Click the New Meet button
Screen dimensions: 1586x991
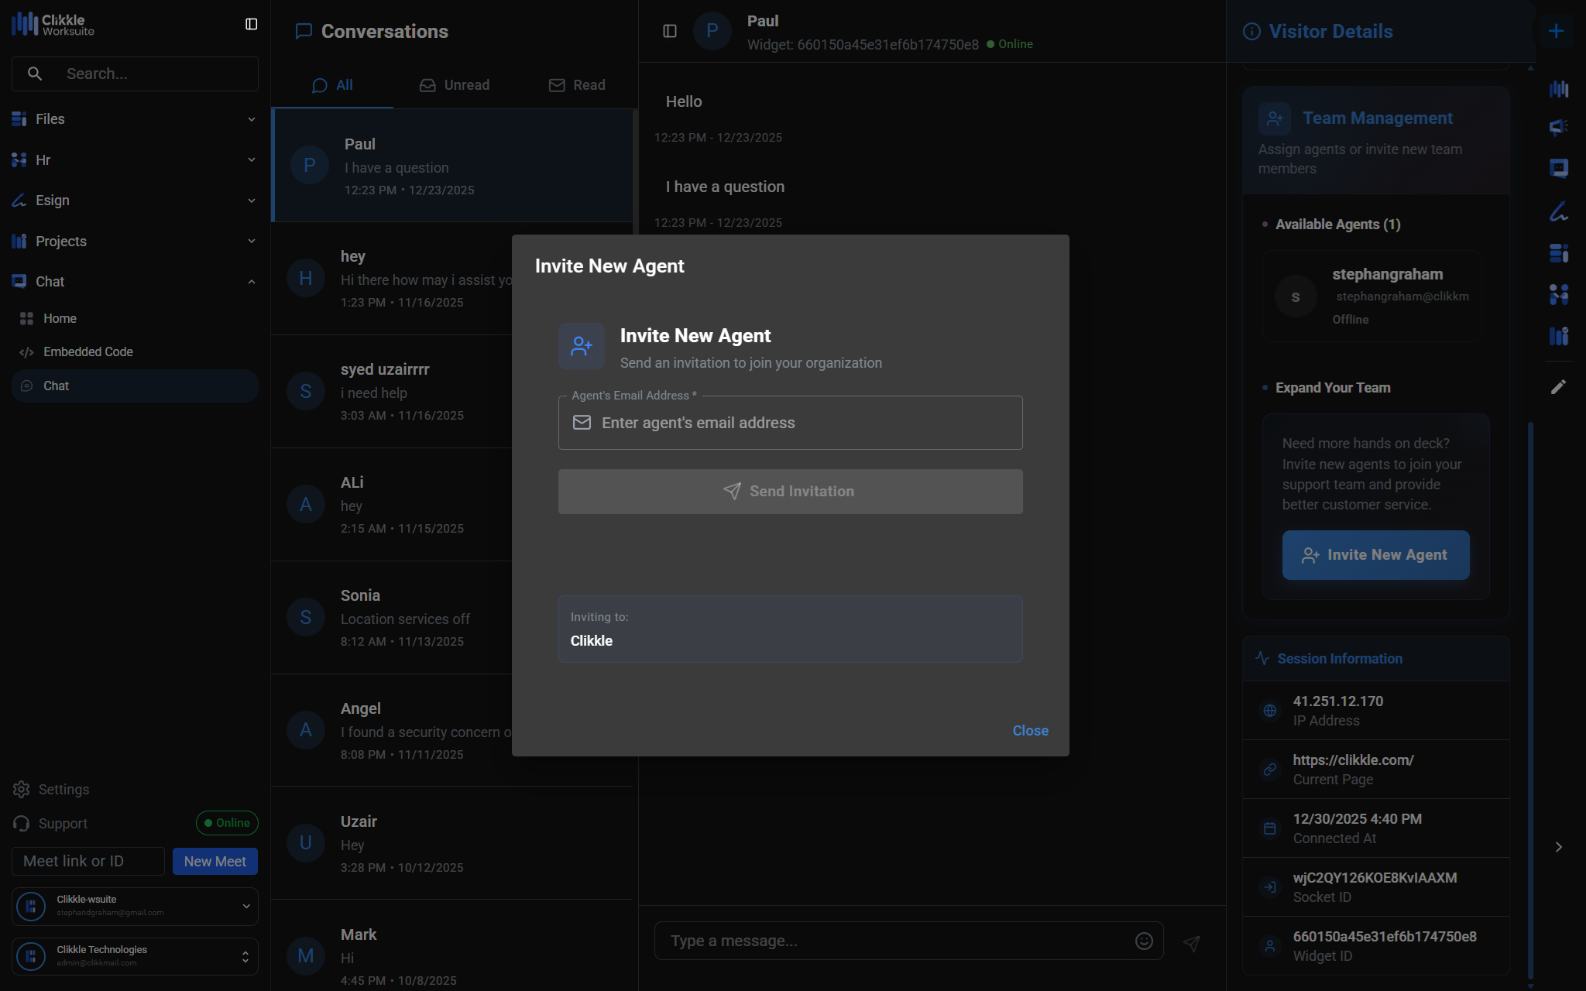pos(215,862)
